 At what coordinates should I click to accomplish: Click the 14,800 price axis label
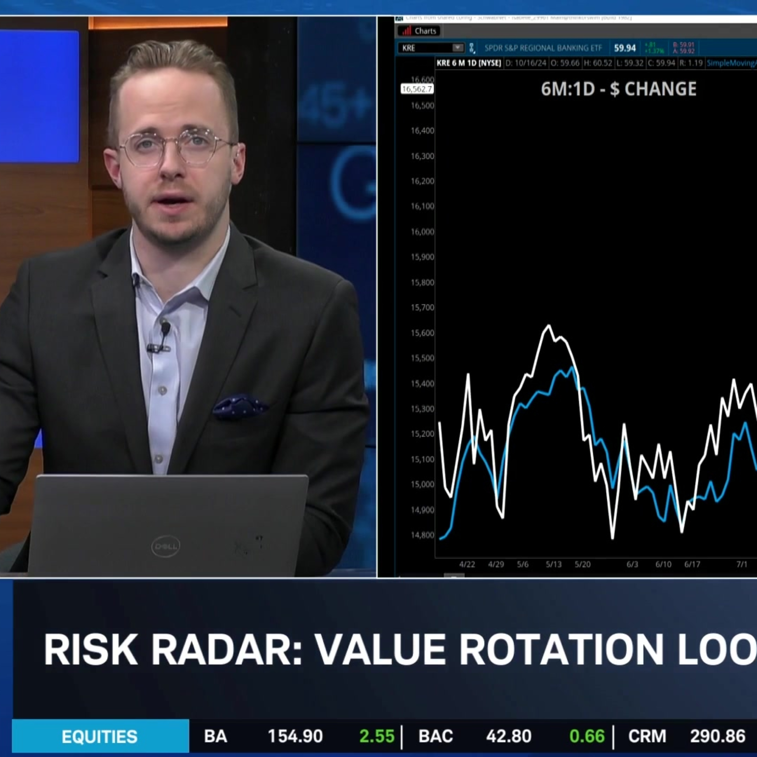coord(422,535)
